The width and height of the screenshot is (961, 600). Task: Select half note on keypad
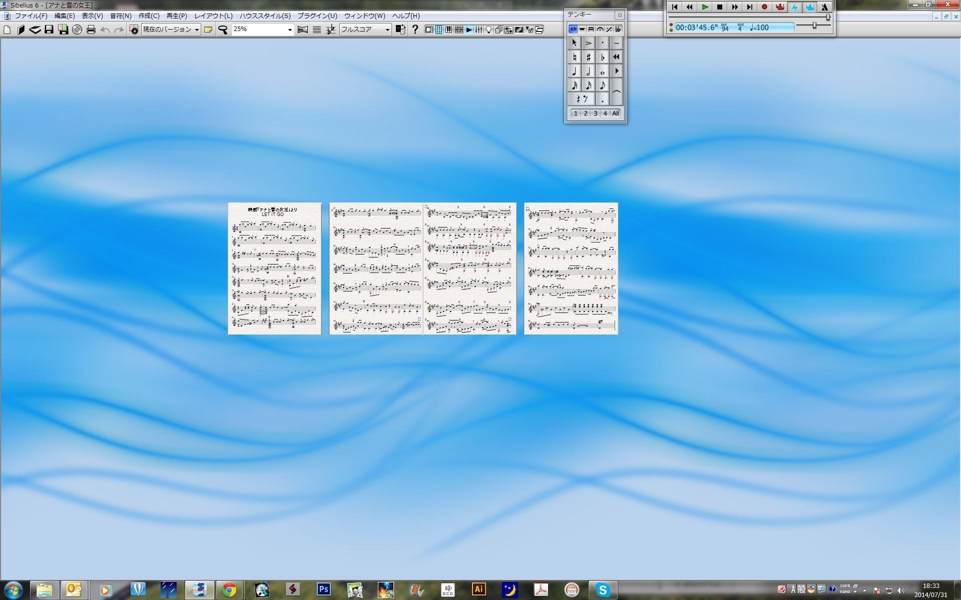point(588,71)
